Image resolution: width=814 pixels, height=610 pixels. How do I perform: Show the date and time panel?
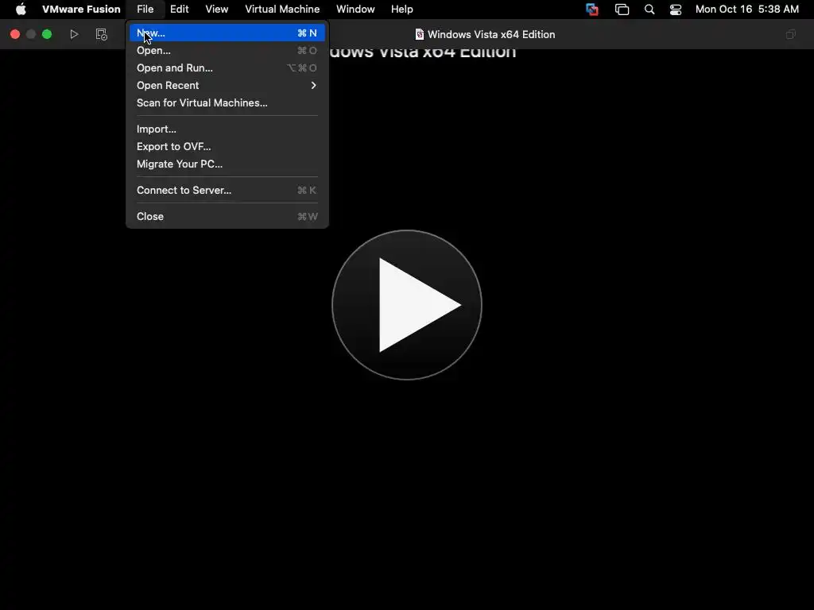point(747,9)
